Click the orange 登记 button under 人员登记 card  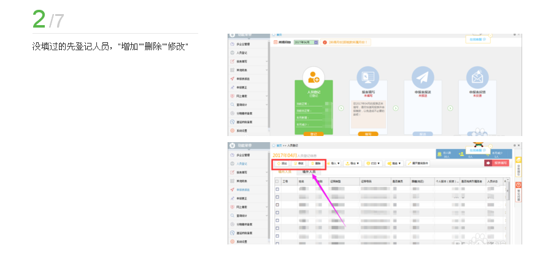point(314,134)
